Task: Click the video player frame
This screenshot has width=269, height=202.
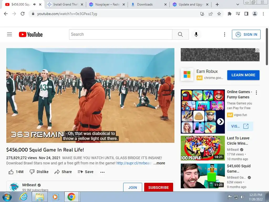Action: (90, 95)
